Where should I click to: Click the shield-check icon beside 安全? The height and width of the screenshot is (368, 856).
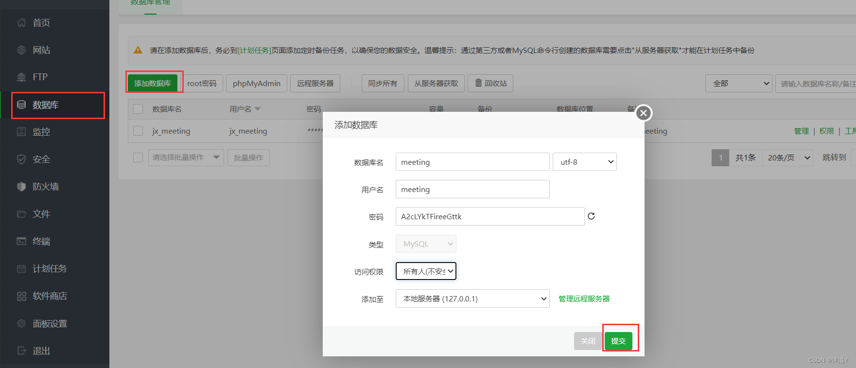21,159
